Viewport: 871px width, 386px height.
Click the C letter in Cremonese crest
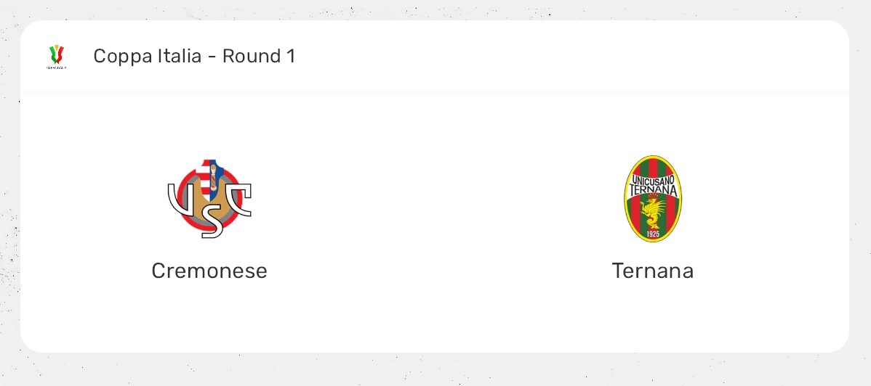(x=240, y=200)
